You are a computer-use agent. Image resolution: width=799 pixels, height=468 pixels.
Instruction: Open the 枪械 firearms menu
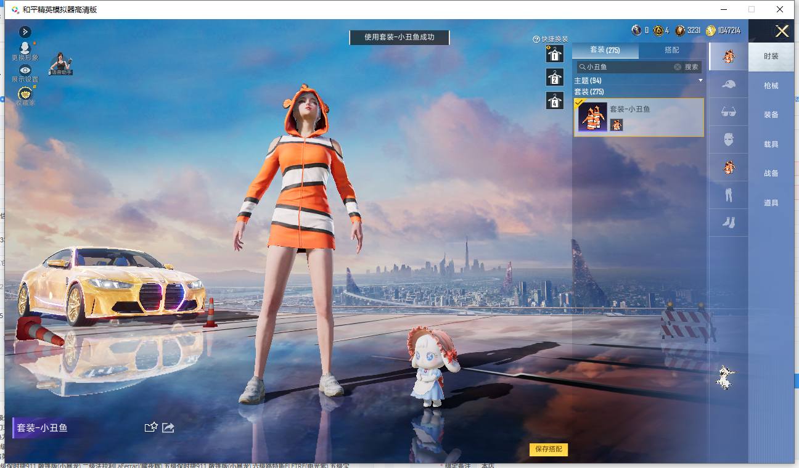click(771, 86)
